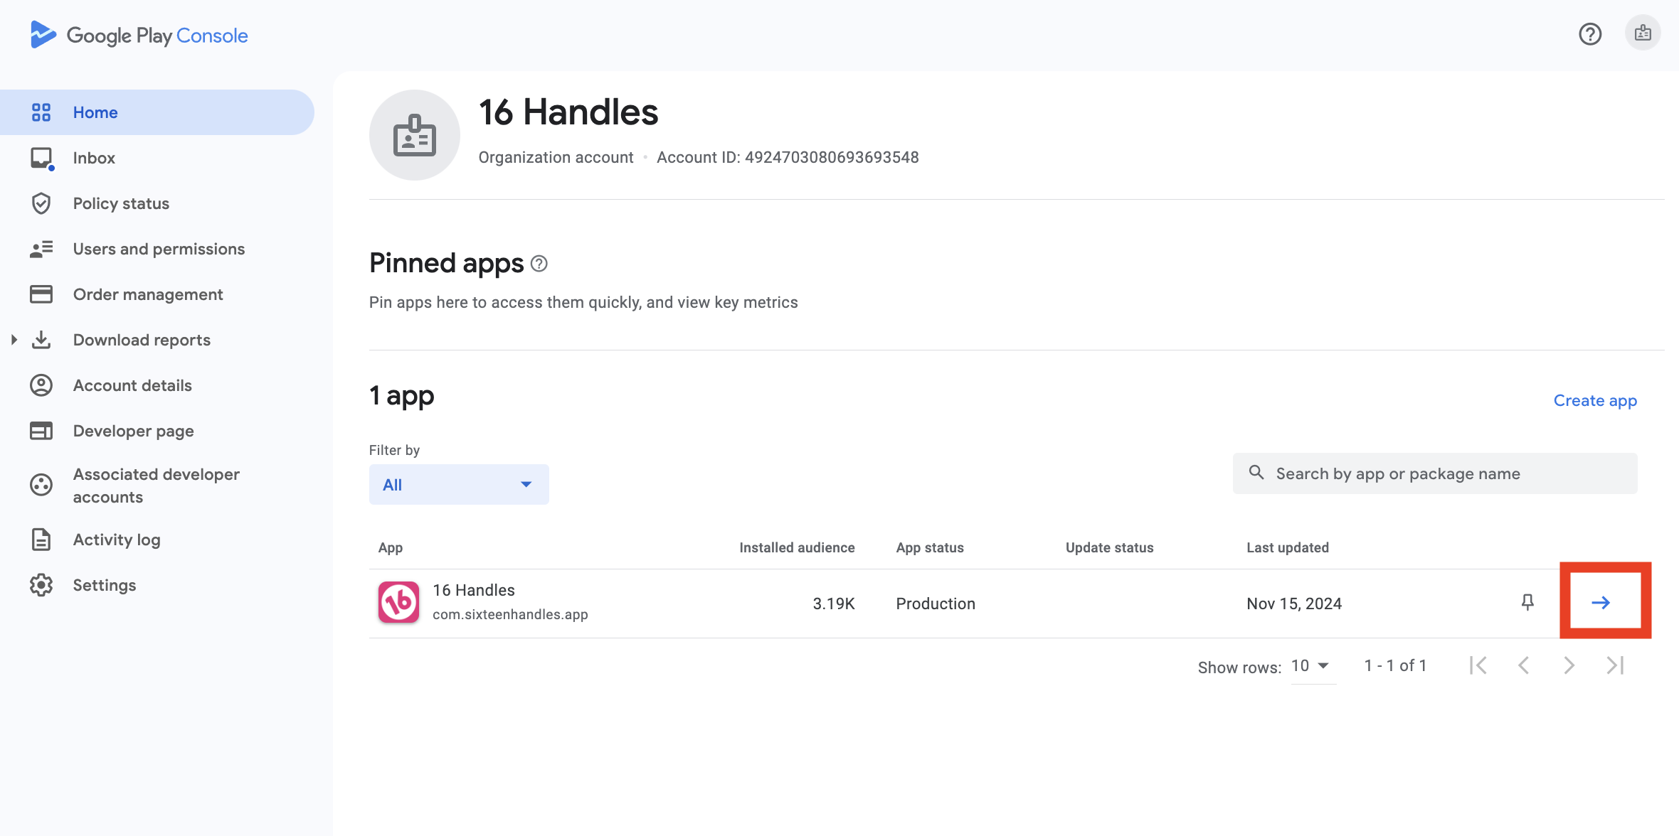Expand the Download reports submenu arrow
This screenshot has height=836, width=1679.
click(x=14, y=340)
